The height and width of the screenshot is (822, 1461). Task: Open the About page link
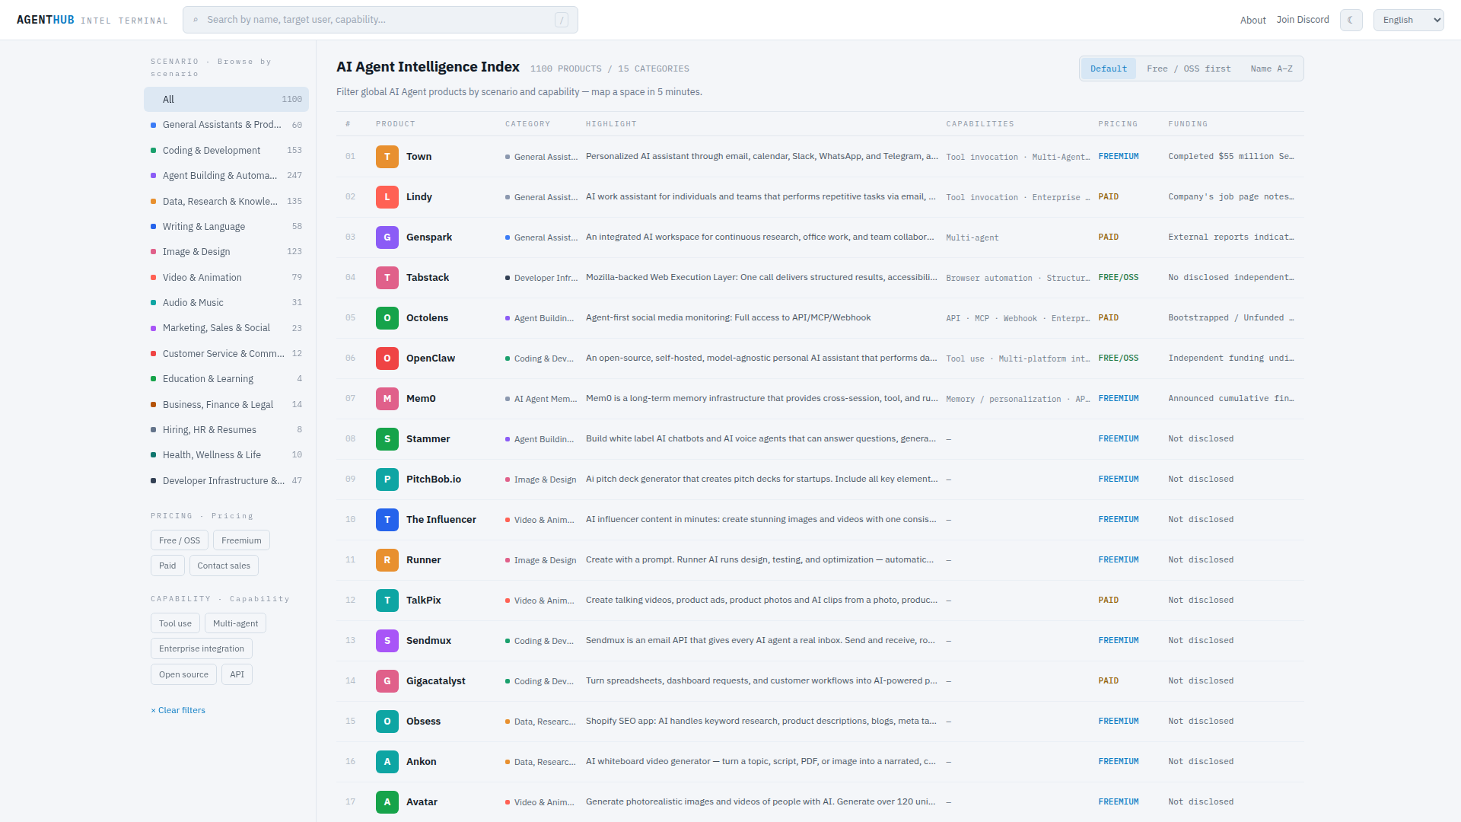[x=1253, y=20]
